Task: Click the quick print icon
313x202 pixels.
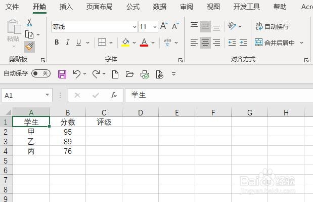Action: click(145, 74)
